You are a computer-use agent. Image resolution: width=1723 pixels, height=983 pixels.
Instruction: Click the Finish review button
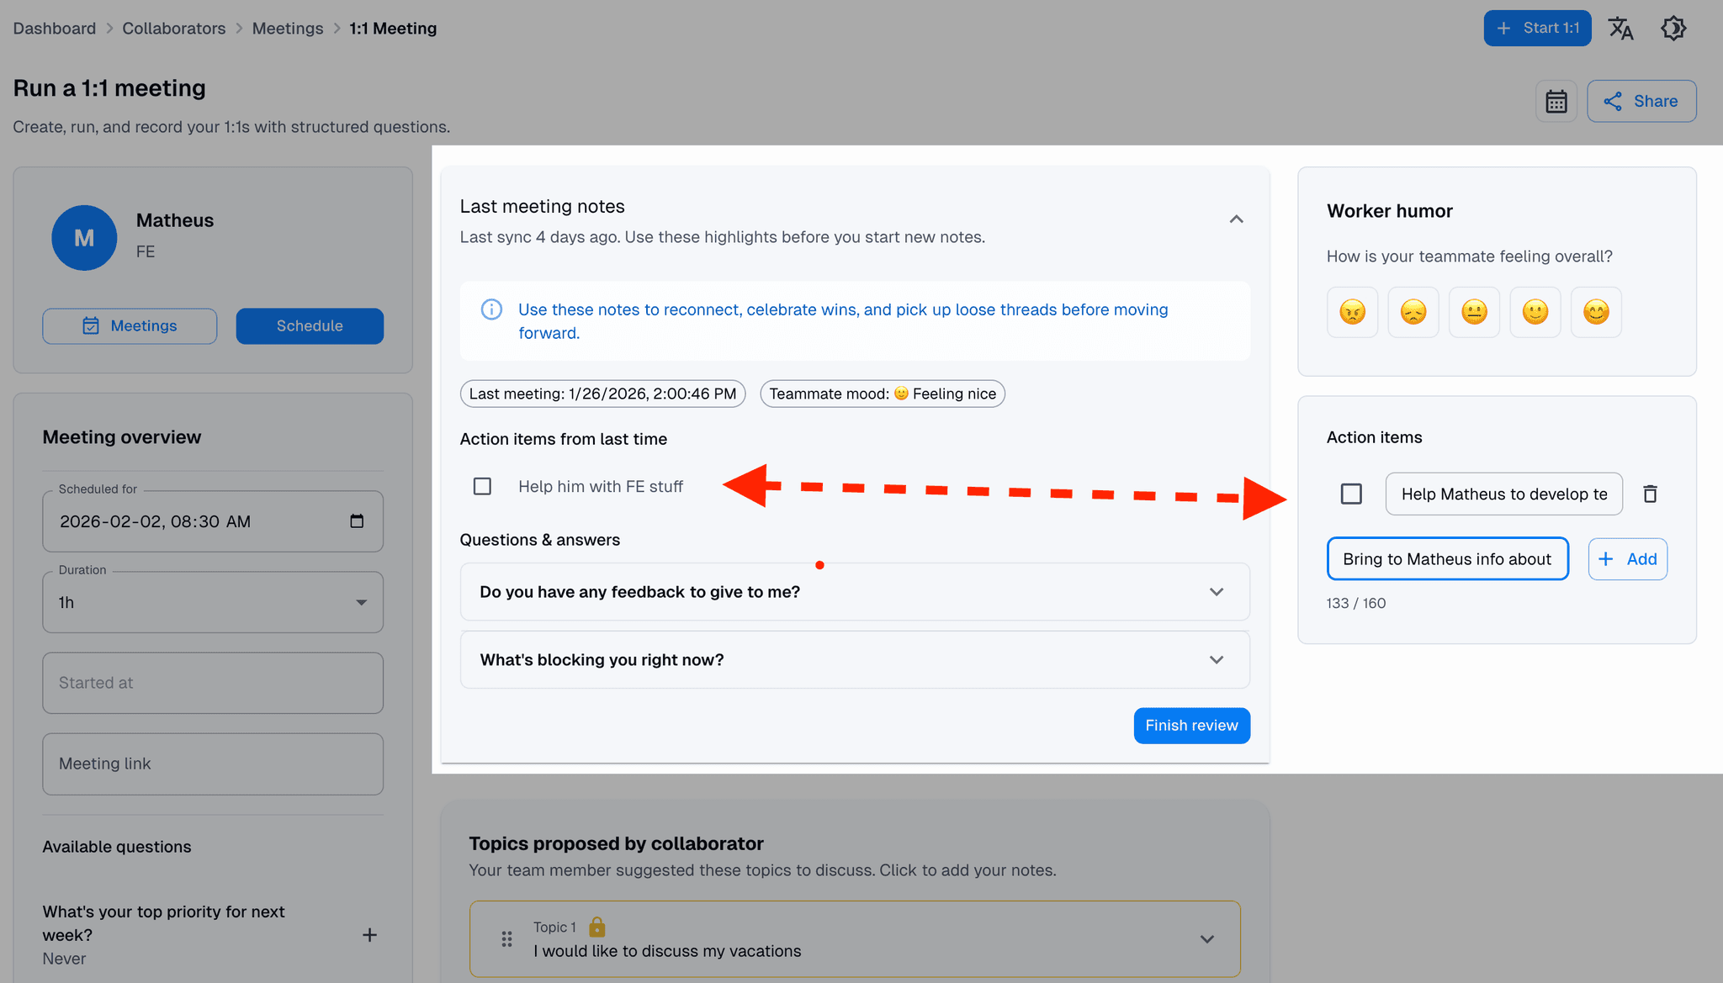tap(1191, 725)
